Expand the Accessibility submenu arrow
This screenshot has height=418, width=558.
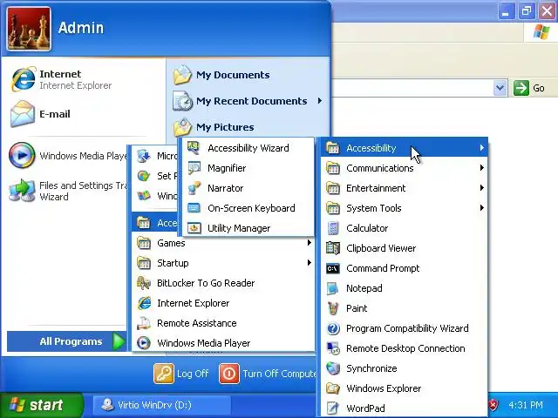coord(481,147)
